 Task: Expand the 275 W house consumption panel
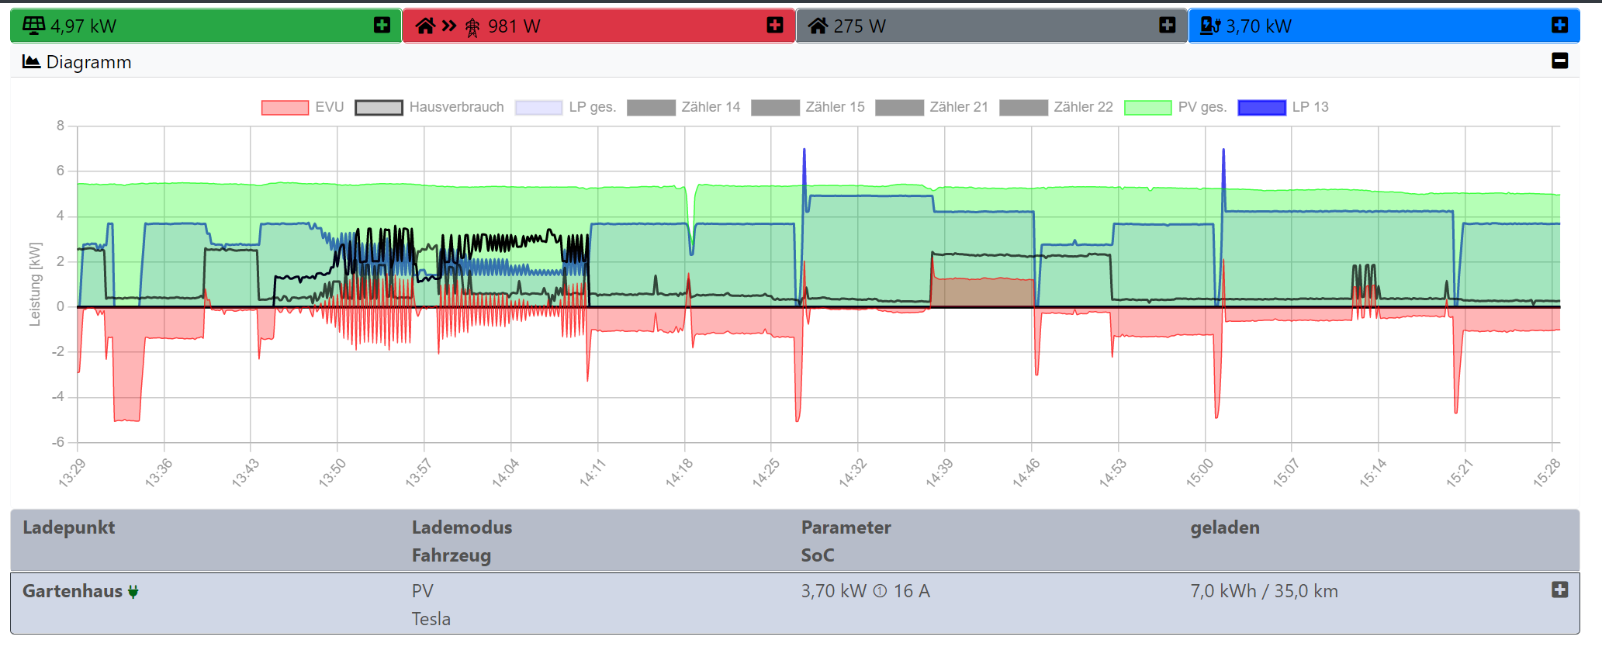[1167, 26]
